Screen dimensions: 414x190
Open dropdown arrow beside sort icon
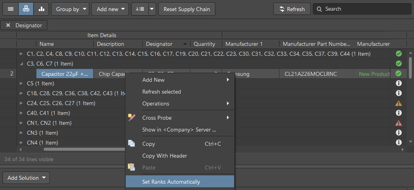pyautogui.click(x=152, y=9)
